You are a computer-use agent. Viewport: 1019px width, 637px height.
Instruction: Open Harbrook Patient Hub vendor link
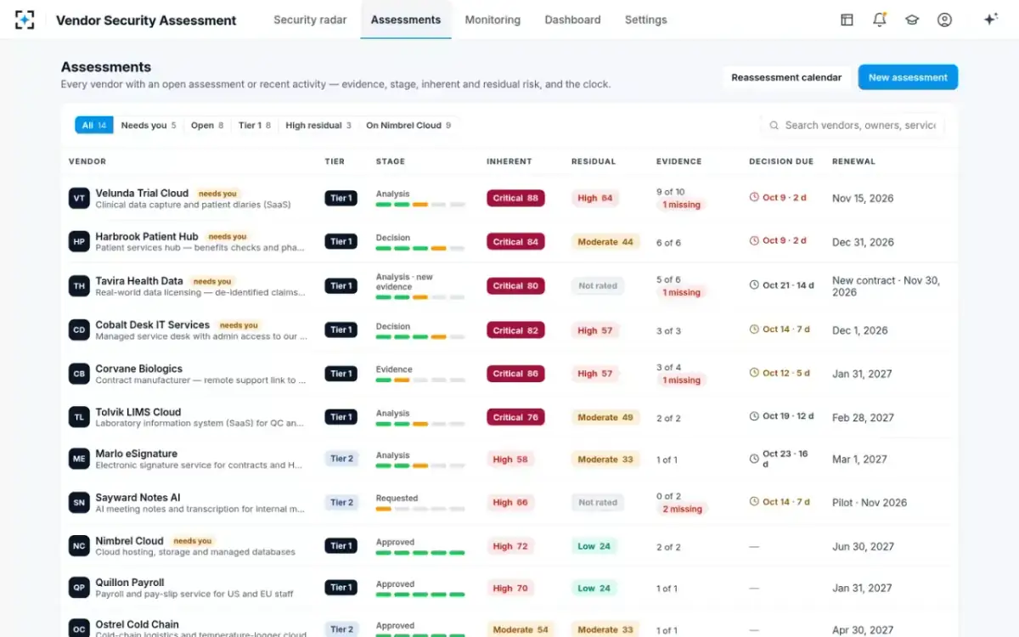(147, 236)
